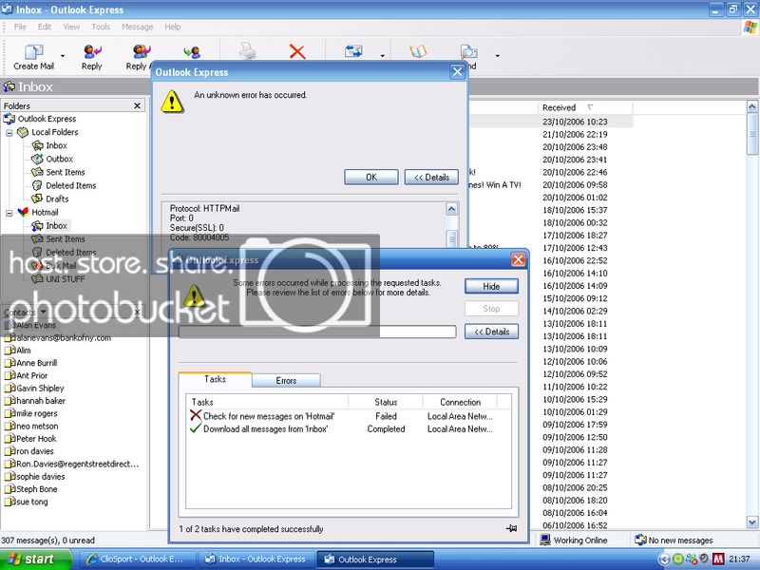Screen dimensions: 760x570
Task: Select contact sue tong
Action: point(32,502)
